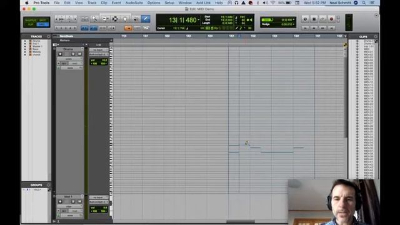
Task: Enable Shuffle edit mode
Action: [31, 20]
